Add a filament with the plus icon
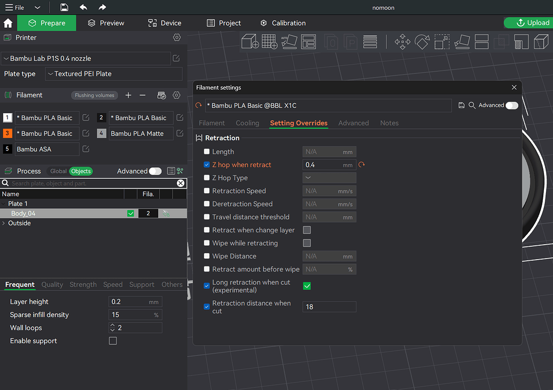Viewport: 553px width, 390px height. click(128, 95)
